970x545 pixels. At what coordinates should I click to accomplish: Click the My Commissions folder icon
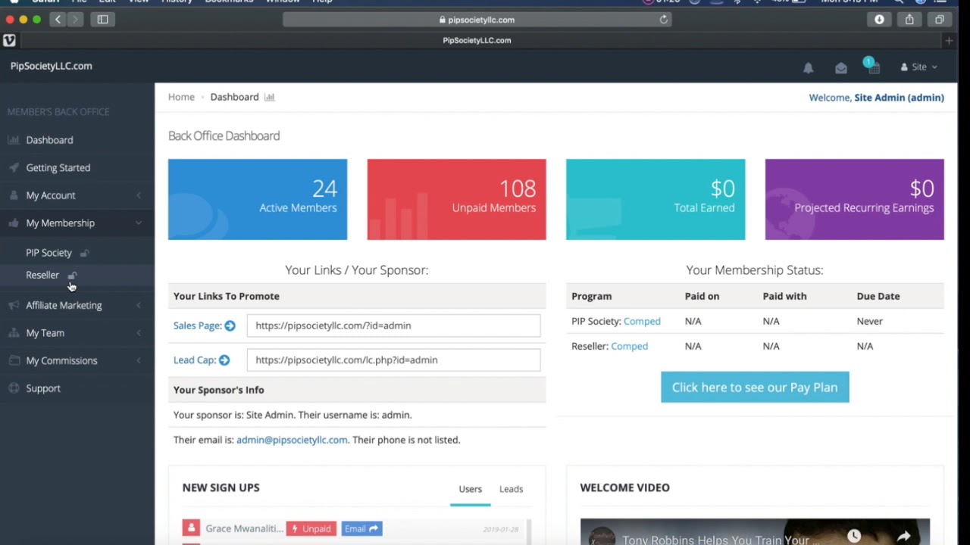[x=14, y=360]
